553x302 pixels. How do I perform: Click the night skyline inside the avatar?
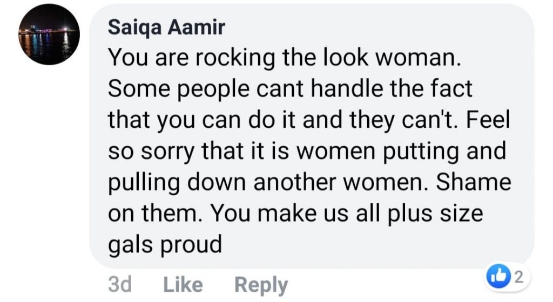pyautogui.click(x=49, y=34)
